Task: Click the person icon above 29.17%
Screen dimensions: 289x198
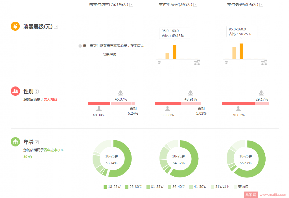Action: [x=261, y=93]
